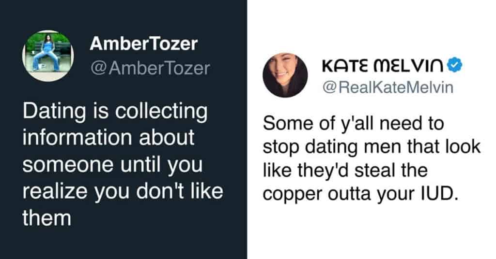Open the AmberTozer display name
496x259 pixels.
pos(143,44)
